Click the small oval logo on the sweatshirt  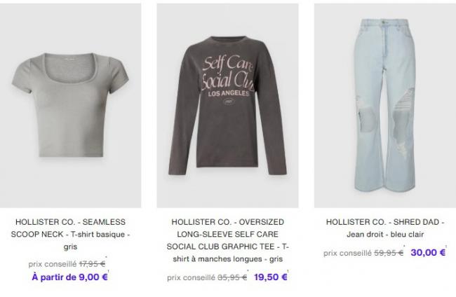click(228, 102)
